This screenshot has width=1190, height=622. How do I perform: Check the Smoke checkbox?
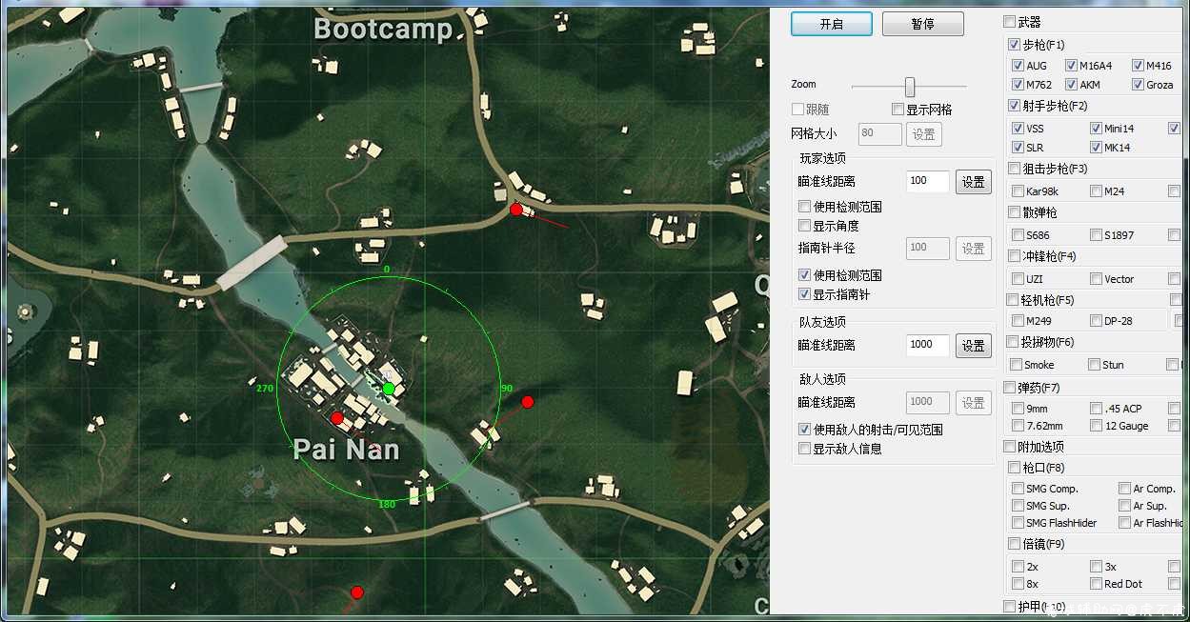pyautogui.click(x=1016, y=365)
